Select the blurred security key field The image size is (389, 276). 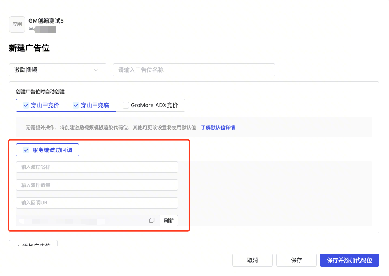pyautogui.click(x=81, y=221)
